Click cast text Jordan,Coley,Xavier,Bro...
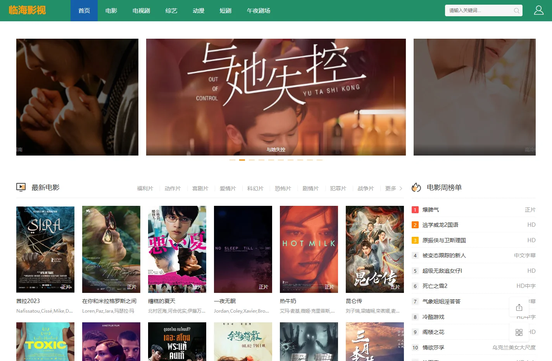 point(241,311)
